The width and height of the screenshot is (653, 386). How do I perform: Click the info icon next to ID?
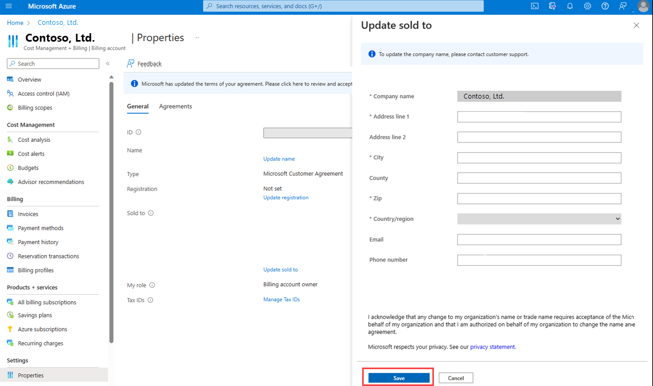coord(139,132)
